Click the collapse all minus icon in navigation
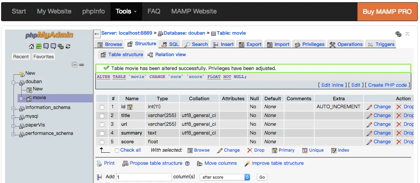The width and height of the screenshot is (420, 183). (75, 65)
